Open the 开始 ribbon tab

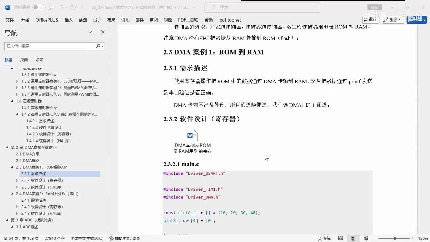(25, 20)
